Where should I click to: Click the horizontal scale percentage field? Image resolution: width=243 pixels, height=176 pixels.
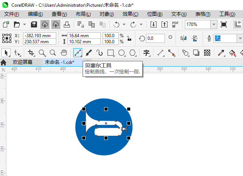pyautogui.click(x=111, y=36)
